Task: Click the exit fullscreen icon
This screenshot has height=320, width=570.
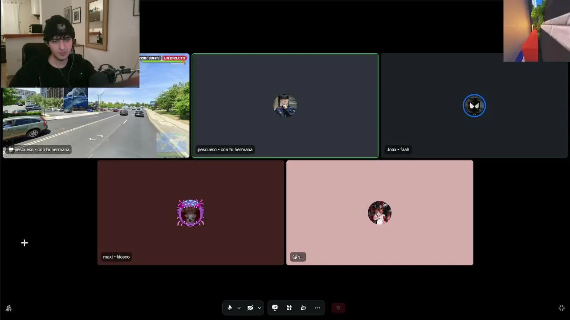Action: pos(562,308)
